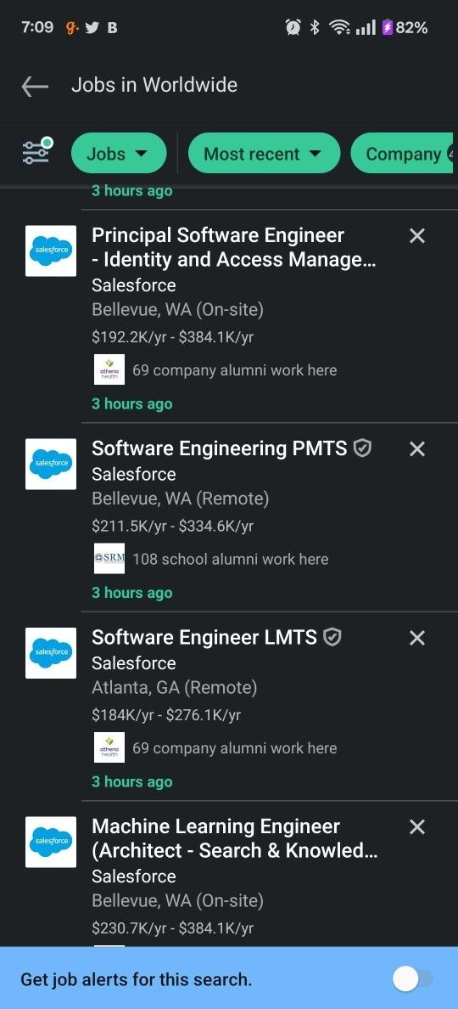The width and height of the screenshot is (458, 1009).
Task: Tap the SRM school alumni logo
Action: point(109,559)
